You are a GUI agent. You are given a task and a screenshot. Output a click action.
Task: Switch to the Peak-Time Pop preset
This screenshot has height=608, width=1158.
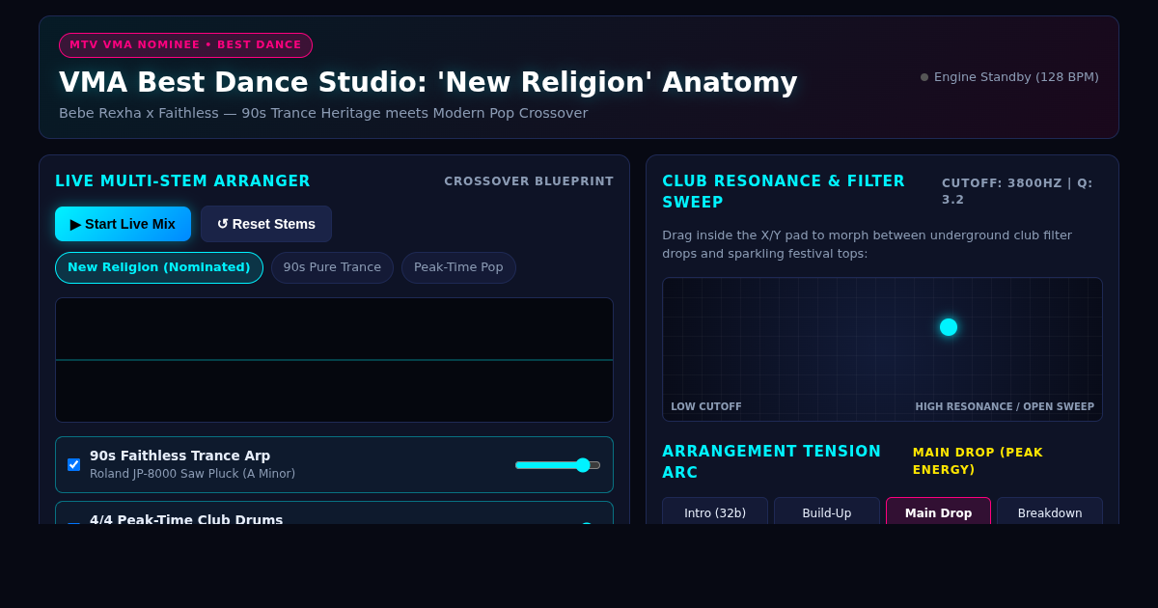[x=458, y=267]
